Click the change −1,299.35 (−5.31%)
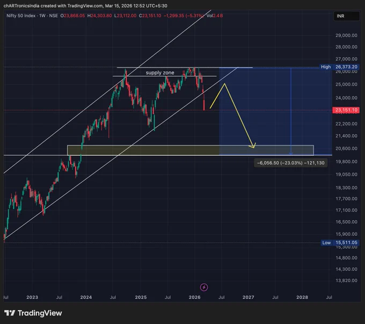365x324 pixels. (x=184, y=16)
